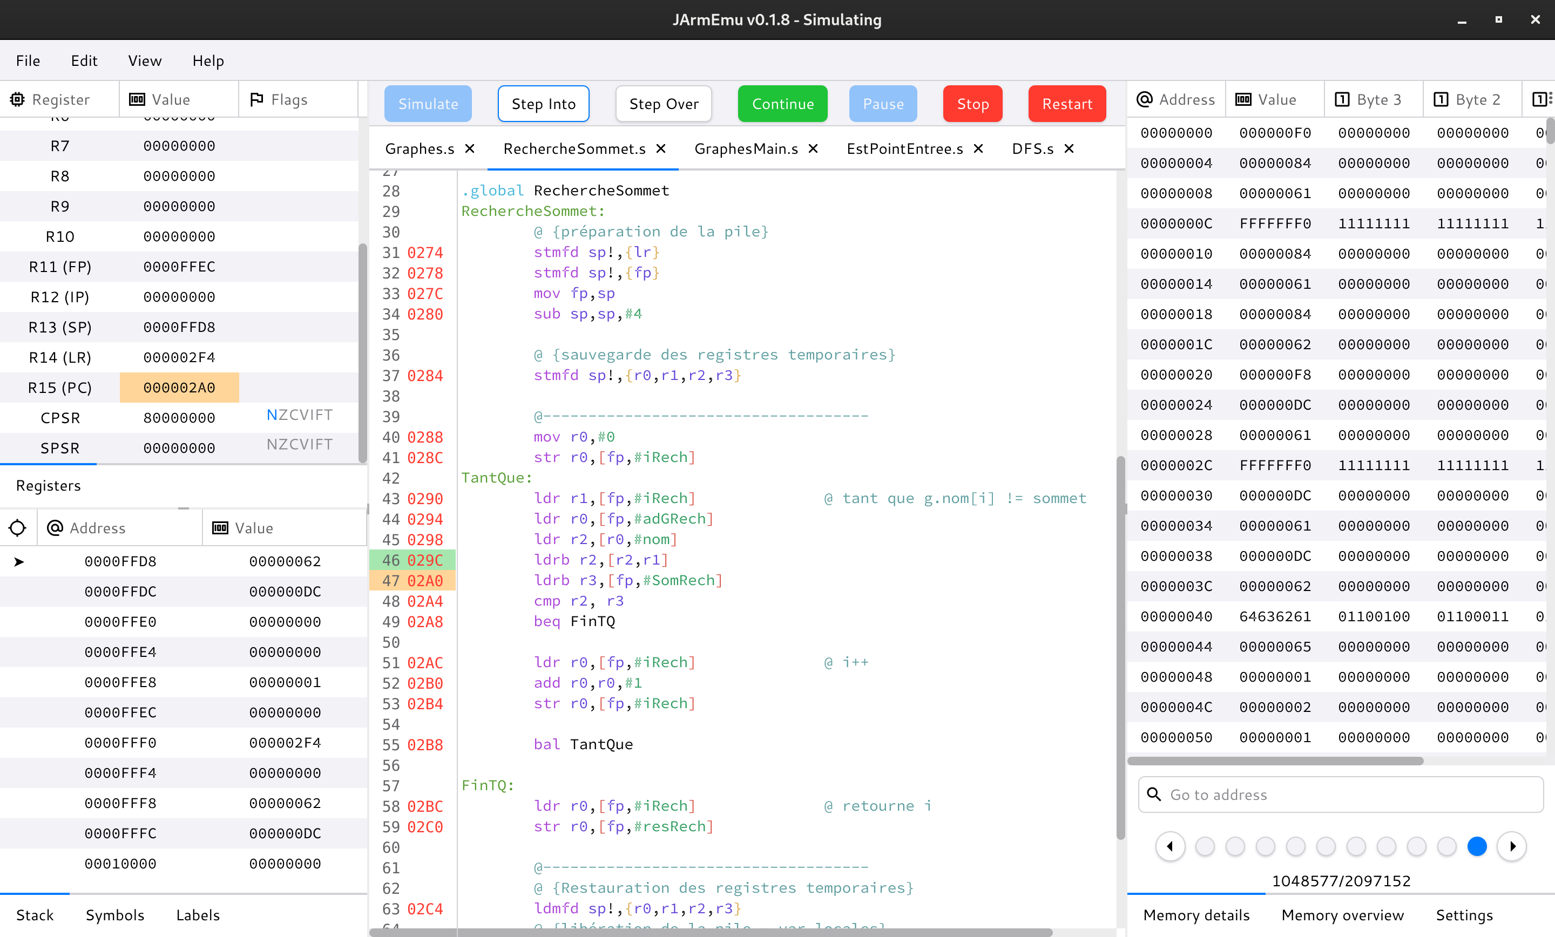Viewport: 1555px width, 937px height.
Task: Click the stack pointer arrow at 0000FFD8
Action: pos(19,561)
